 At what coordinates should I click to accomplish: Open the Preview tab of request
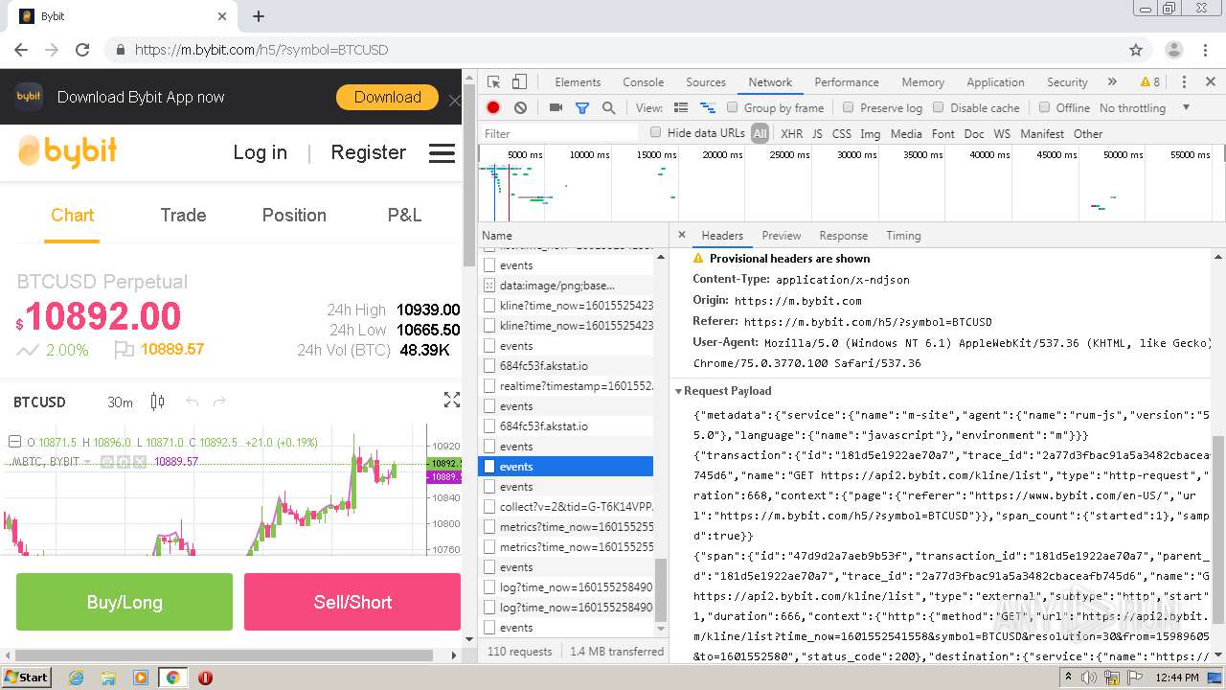click(x=781, y=236)
